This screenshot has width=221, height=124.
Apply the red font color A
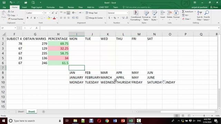(x=54, y=18)
